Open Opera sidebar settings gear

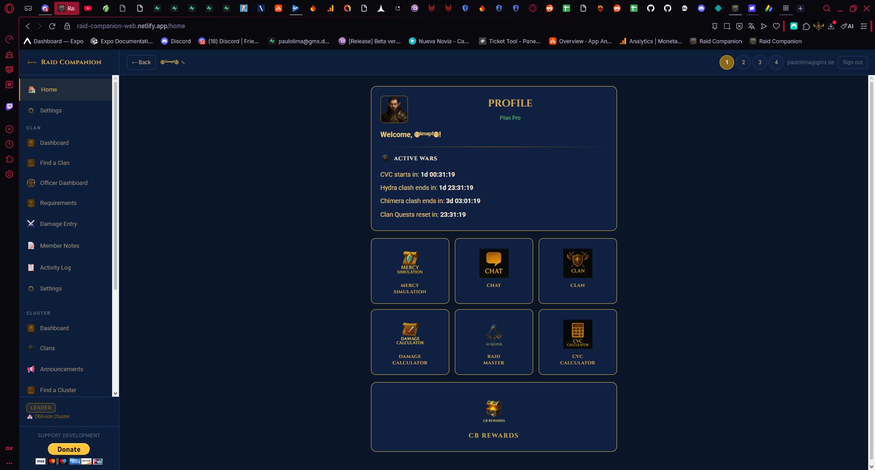point(9,174)
